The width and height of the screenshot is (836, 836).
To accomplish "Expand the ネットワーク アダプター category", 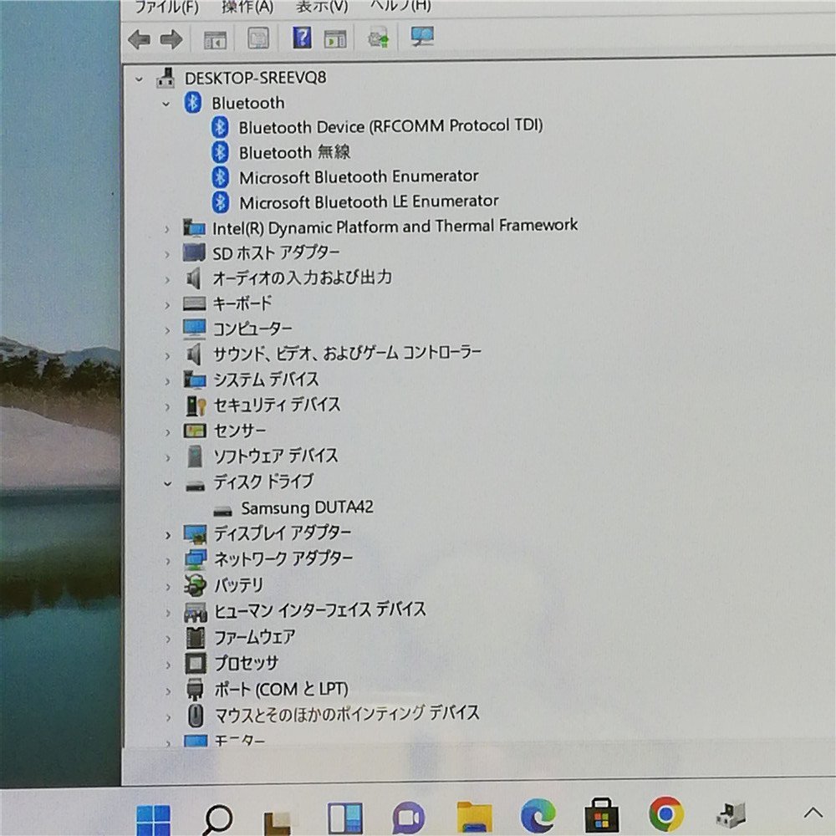I will point(168,560).
